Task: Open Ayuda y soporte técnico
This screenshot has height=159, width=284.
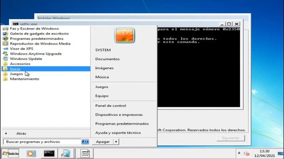Action: pyautogui.click(x=118, y=132)
